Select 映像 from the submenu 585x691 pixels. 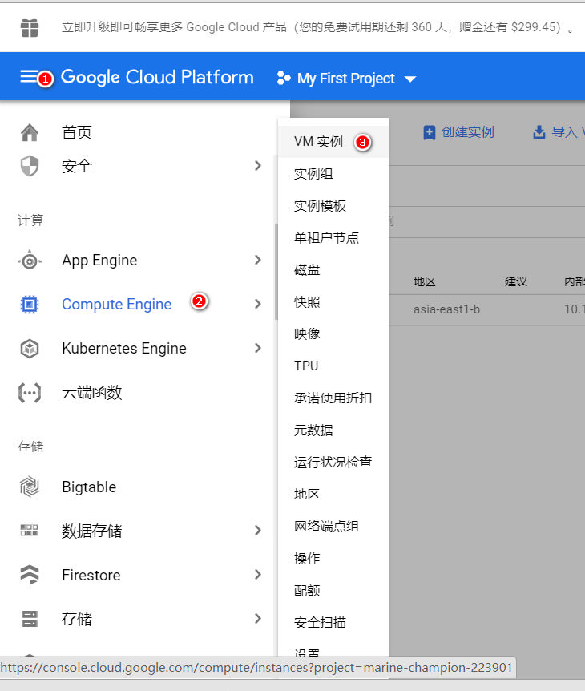[x=333, y=334]
